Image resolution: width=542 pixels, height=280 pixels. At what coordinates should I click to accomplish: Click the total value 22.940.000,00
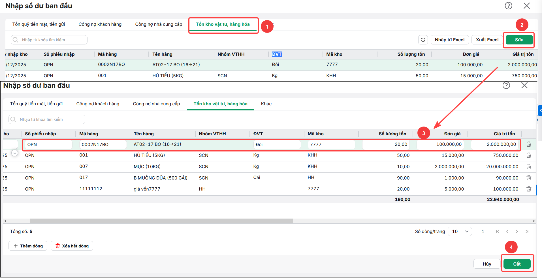tap(503, 200)
